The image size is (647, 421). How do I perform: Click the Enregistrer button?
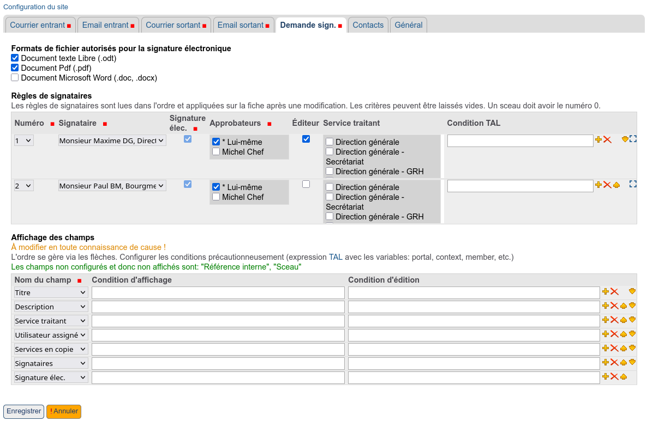24,411
